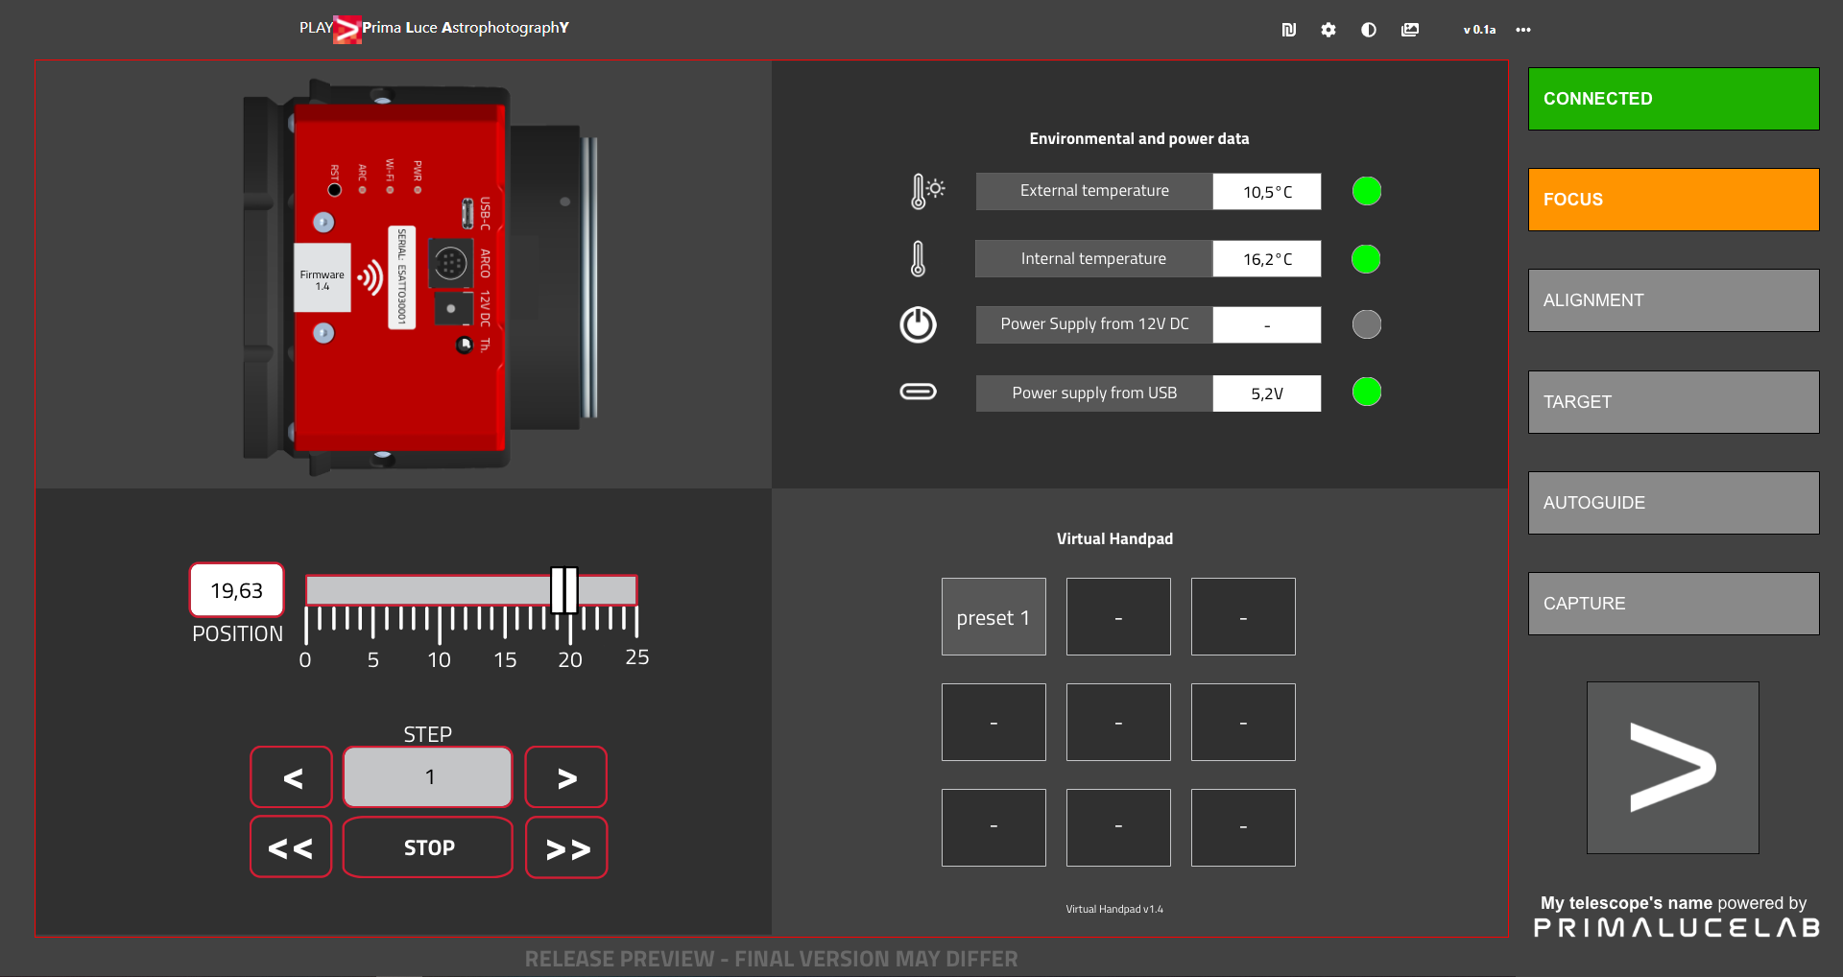Click the STOP button
The width and height of the screenshot is (1843, 977).
pos(428,847)
